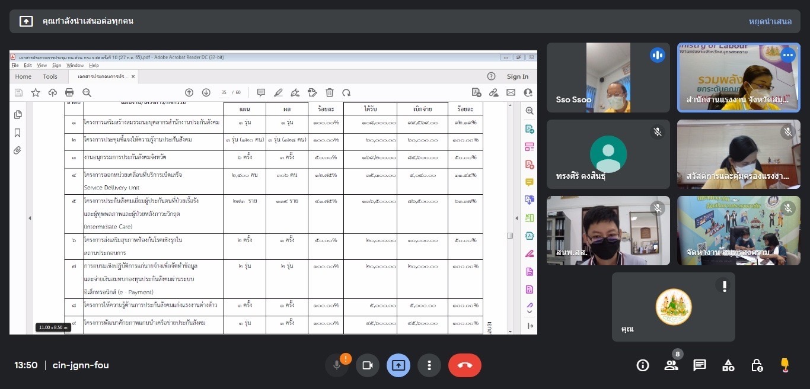Open options on the Ministry of Labour tile
Viewport: 810px width, 389px height.
(787, 56)
